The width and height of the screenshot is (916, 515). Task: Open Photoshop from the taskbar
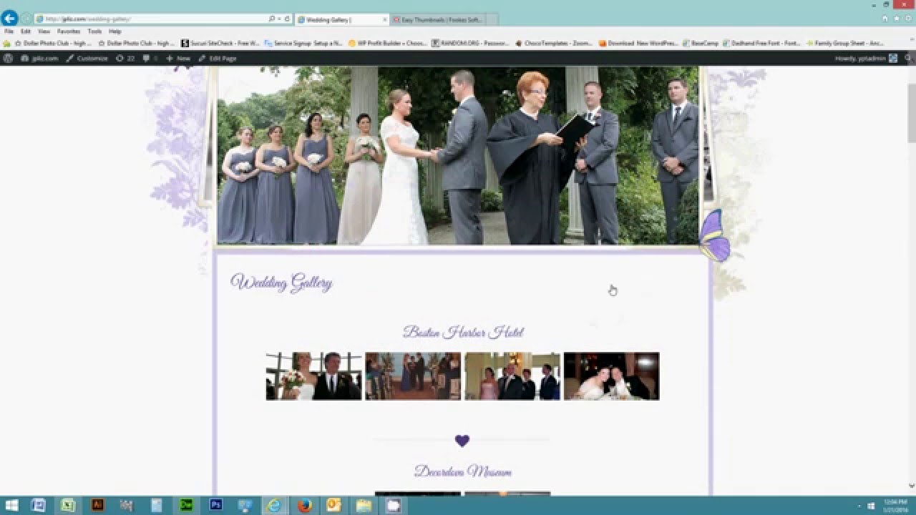point(215,505)
